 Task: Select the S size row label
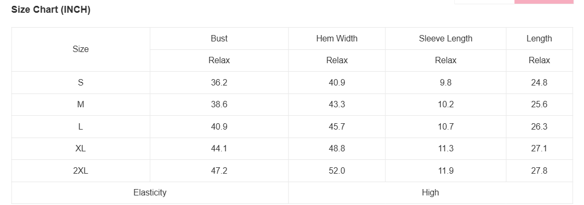(80, 82)
